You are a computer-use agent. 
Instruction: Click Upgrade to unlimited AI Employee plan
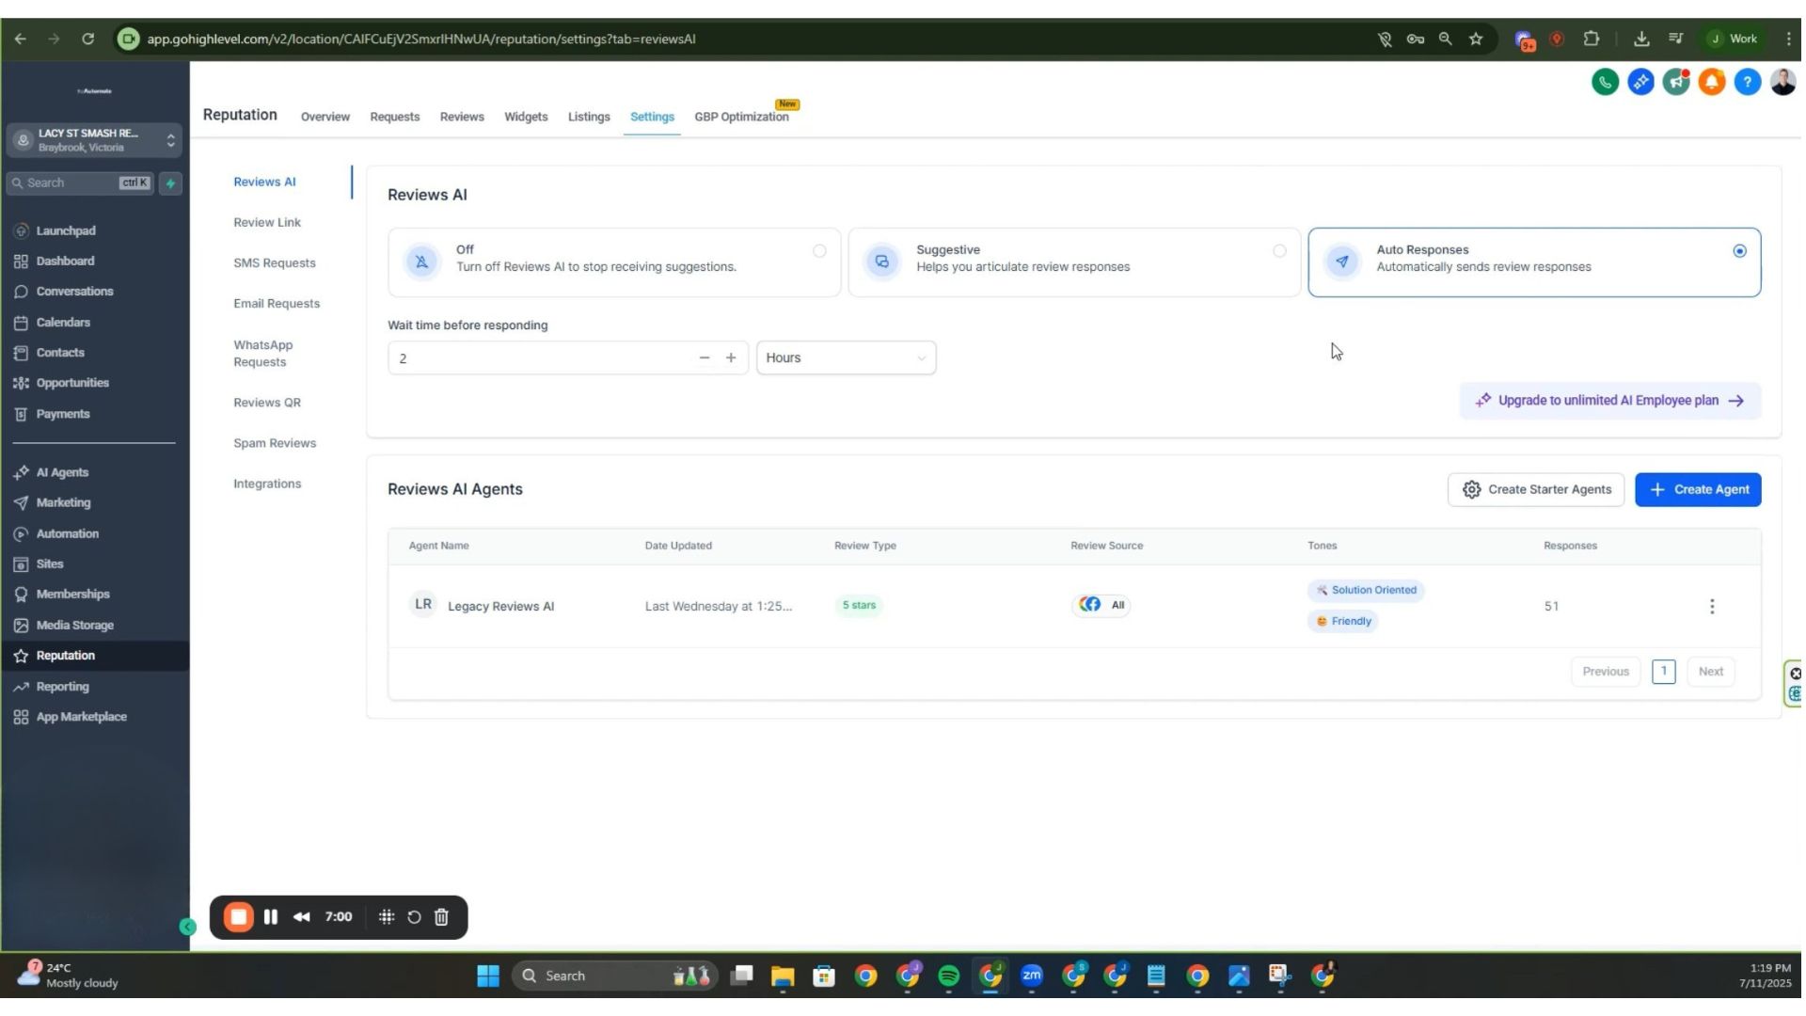tap(1609, 401)
